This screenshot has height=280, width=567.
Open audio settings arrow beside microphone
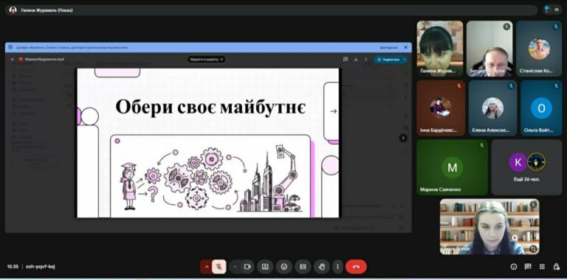(x=207, y=267)
